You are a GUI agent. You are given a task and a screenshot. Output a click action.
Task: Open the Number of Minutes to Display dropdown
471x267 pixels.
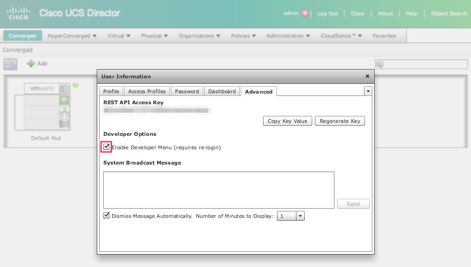tap(291, 216)
